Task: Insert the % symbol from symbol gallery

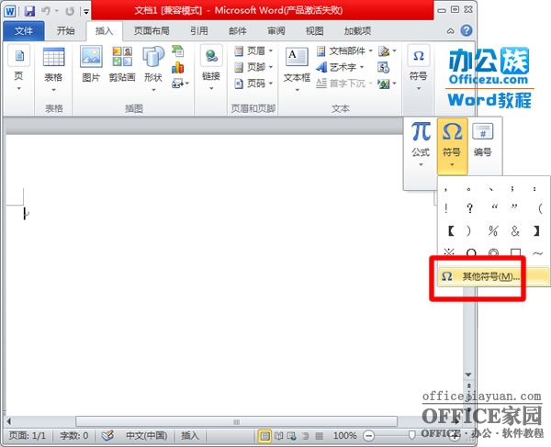Action: tap(493, 230)
